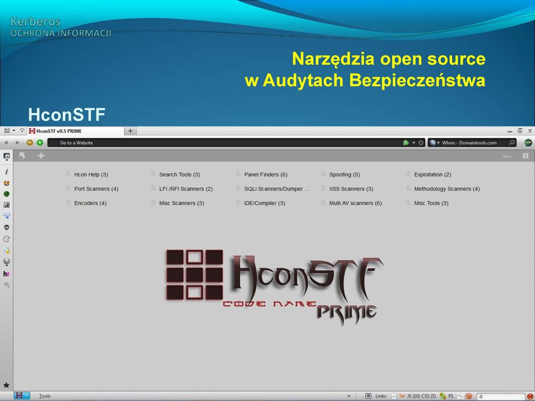Click the green puzzle-piece addon icon

pyautogui.click(x=406, y=143)
